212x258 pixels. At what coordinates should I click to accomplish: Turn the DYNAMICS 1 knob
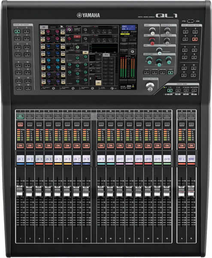(167, 31)
